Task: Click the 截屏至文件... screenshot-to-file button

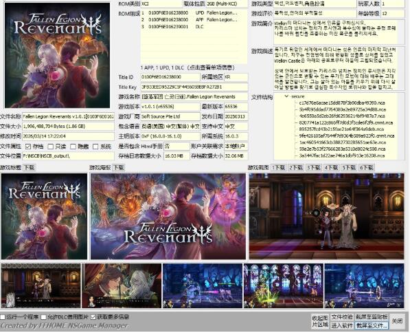Action: [x=372, y=325]
